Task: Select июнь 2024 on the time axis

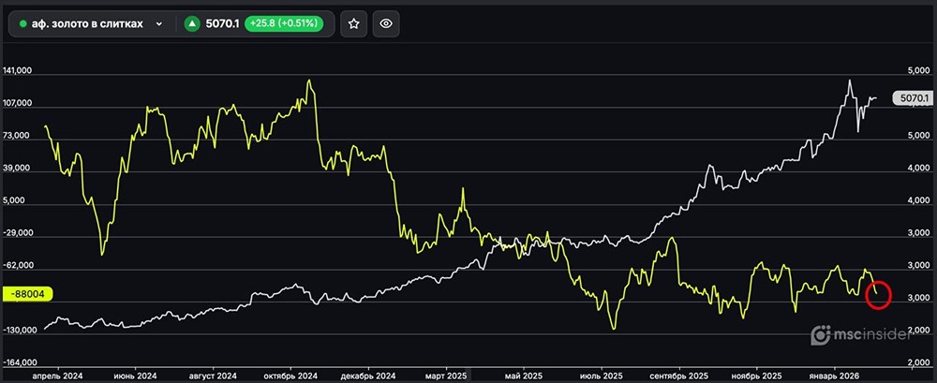Action: click(x=136, y=376)
